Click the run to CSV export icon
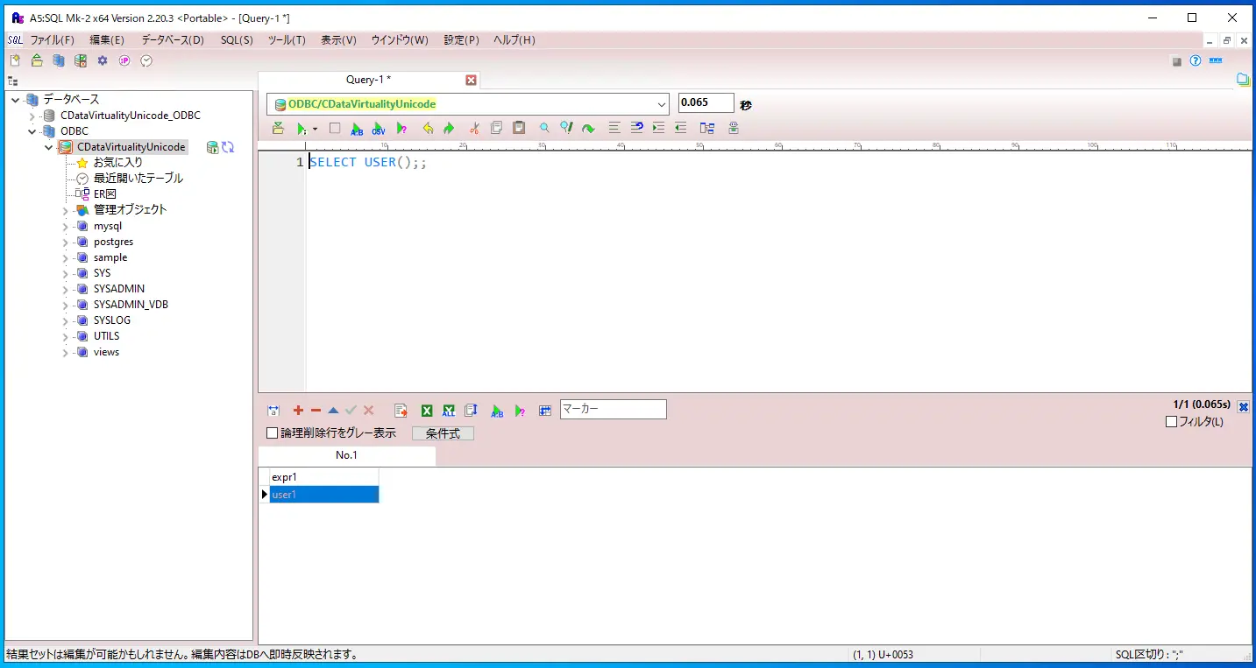1256x668 pixels. pyautogui.click(x=379, y=129)
